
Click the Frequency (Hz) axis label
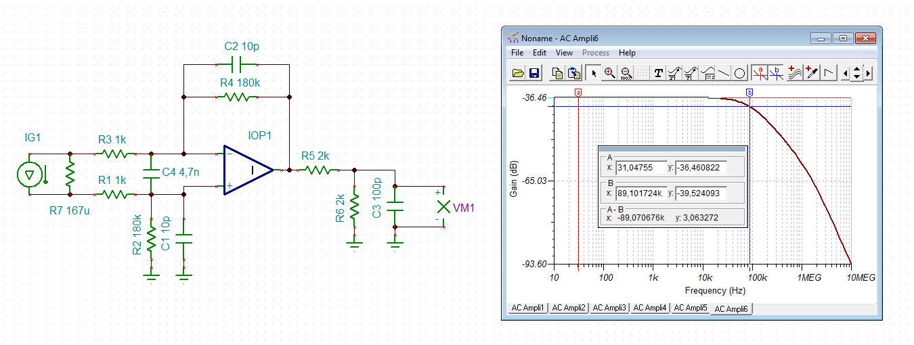coord(714,291)
